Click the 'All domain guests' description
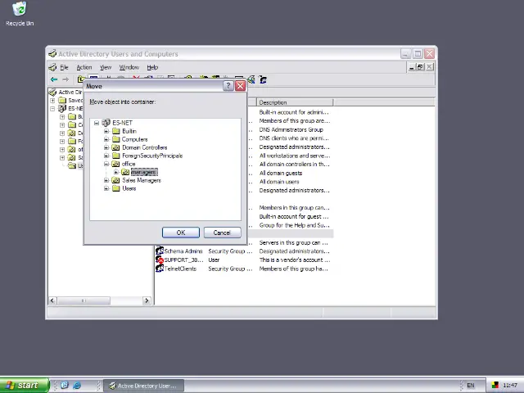Viewport: 524px width, 393px height. pos(281,173)
